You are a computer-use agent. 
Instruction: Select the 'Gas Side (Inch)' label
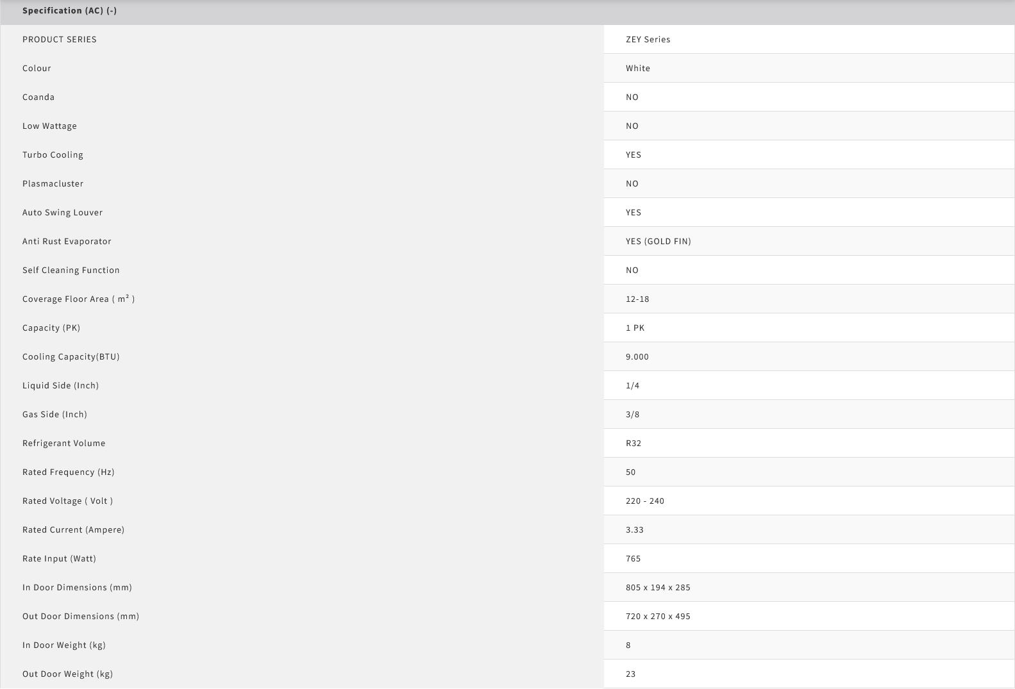tap(55, 414)
